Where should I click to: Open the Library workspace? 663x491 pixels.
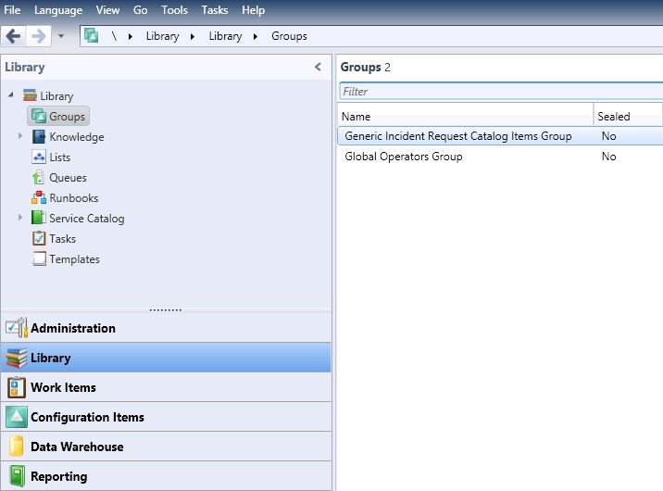tap(166, 358)
